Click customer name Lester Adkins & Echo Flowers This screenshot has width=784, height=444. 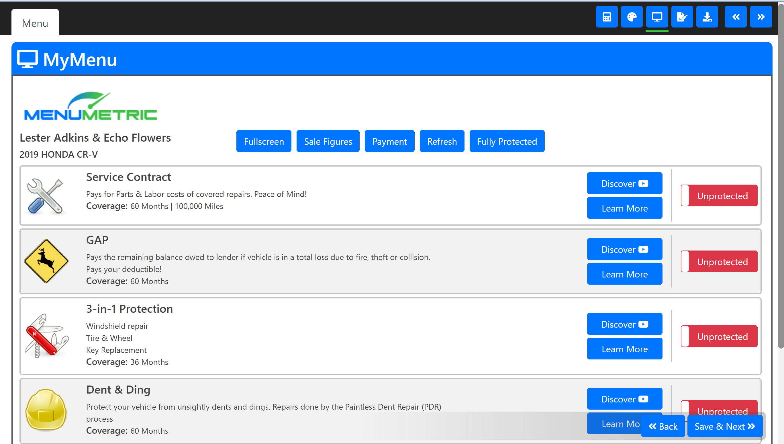tap(95, 138)
